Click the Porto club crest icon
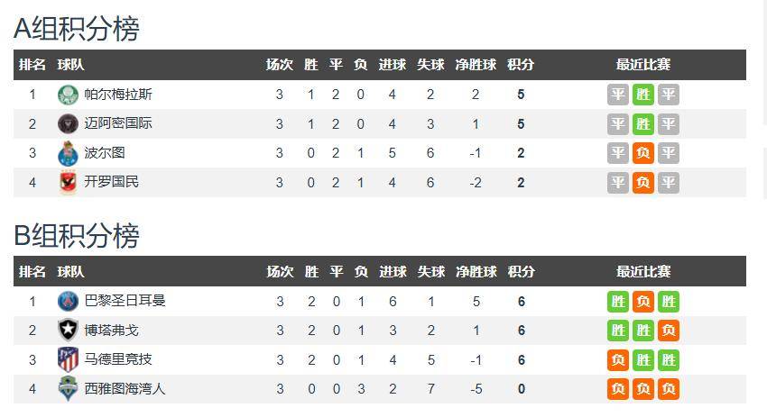Image resolution: width=767 pixels, height=417 pixels. (x=68, y=153)
